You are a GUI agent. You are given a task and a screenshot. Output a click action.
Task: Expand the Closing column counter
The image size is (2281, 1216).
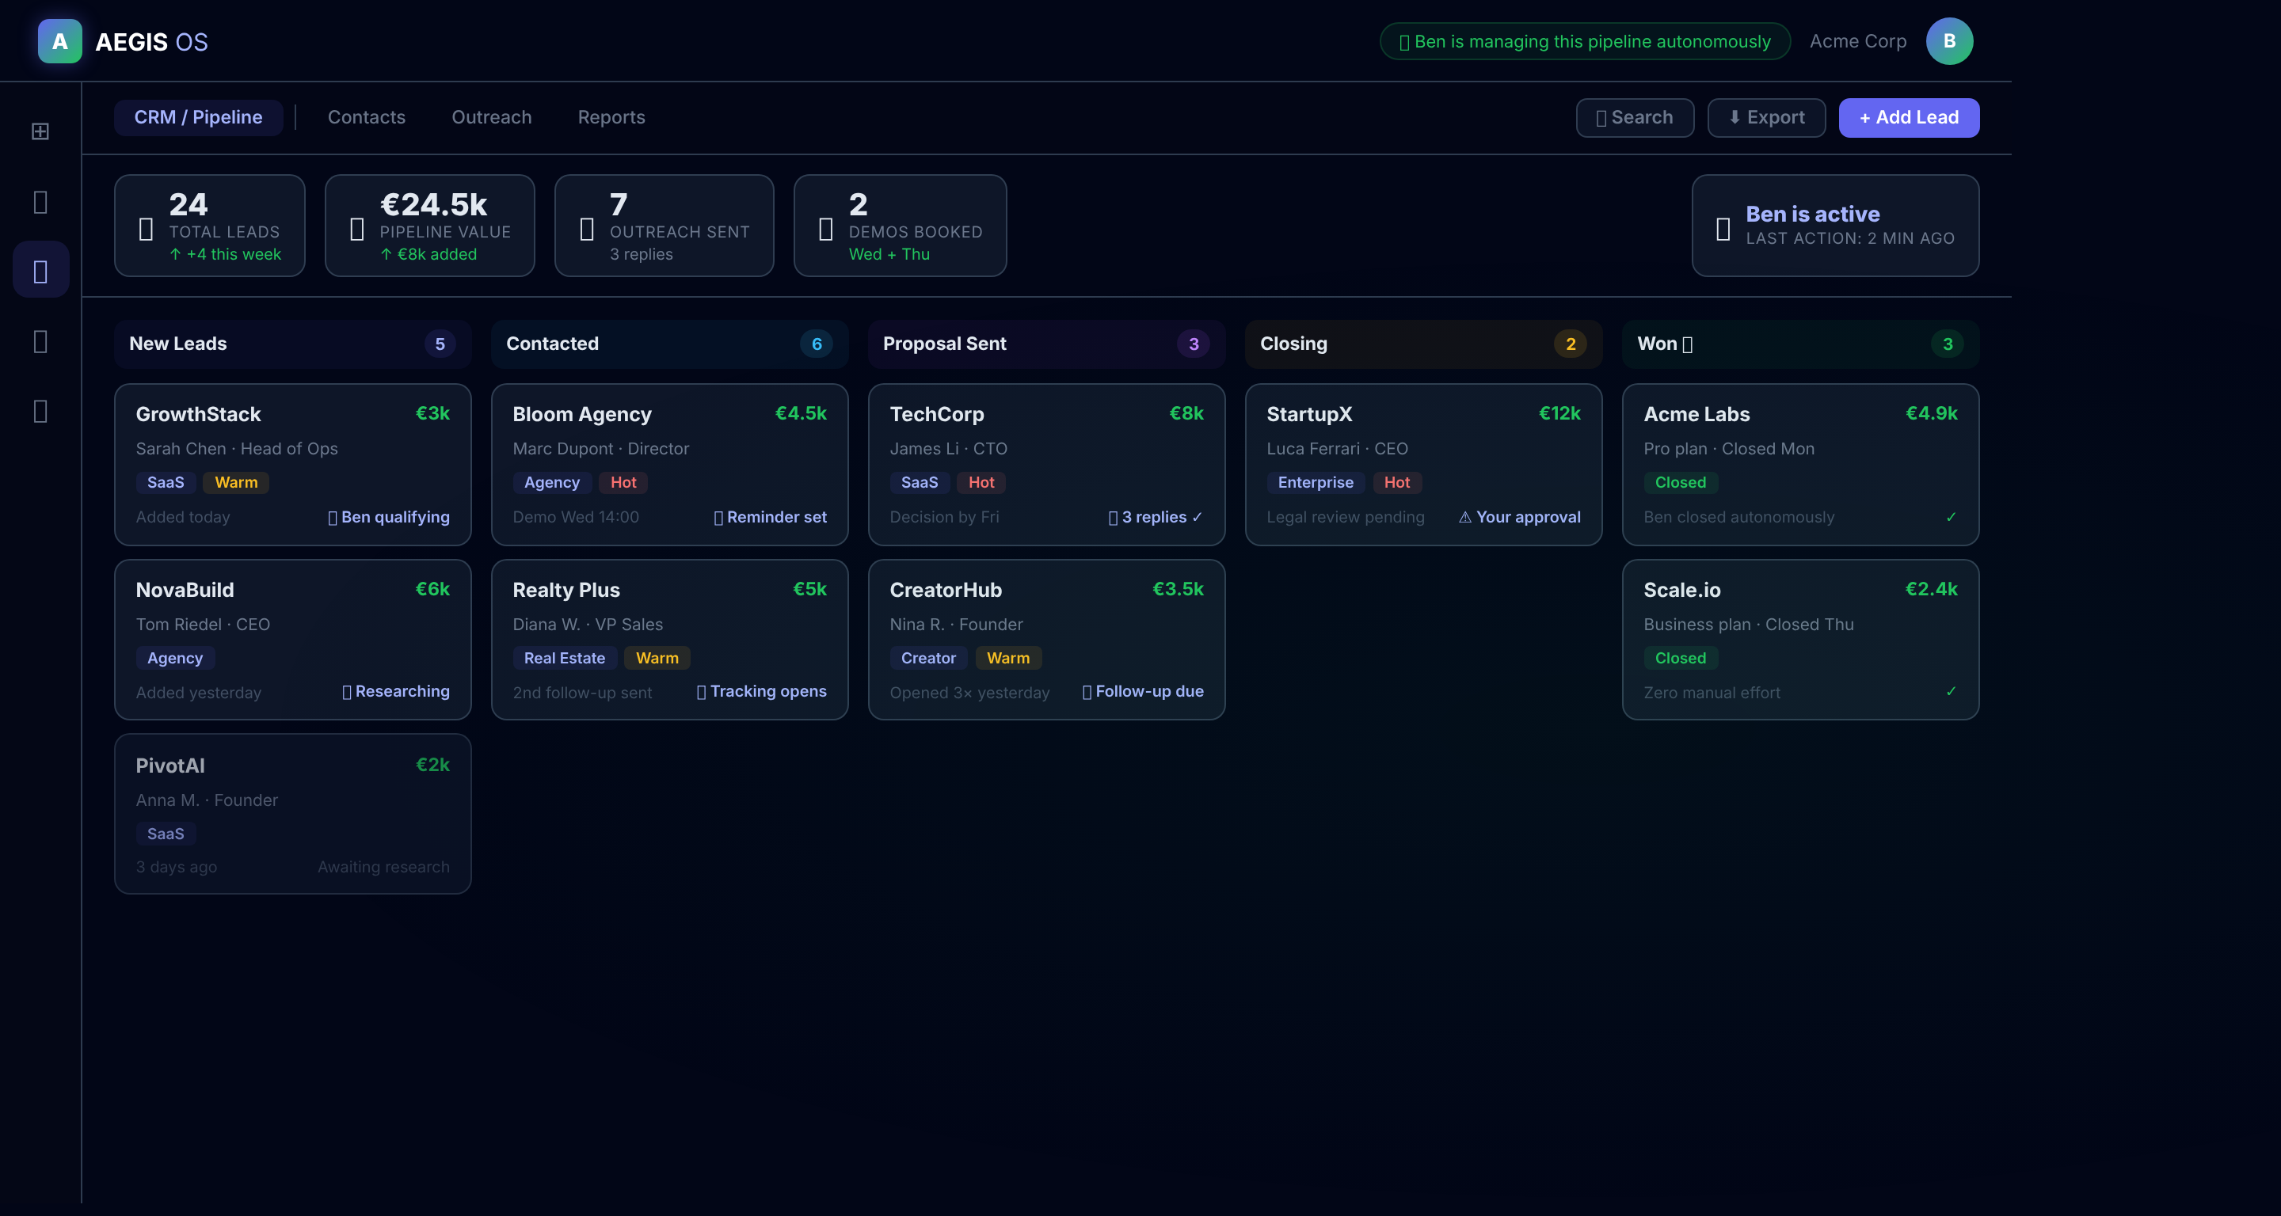(x=1570, y=344)
